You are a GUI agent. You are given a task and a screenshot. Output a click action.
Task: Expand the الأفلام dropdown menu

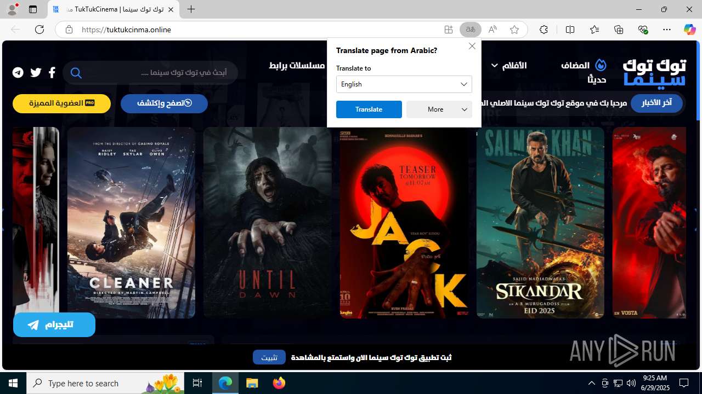click(x=508, y=65)
